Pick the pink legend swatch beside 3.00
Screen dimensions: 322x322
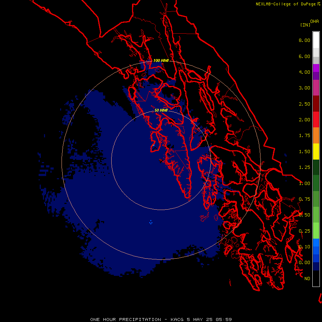(316, 88)
